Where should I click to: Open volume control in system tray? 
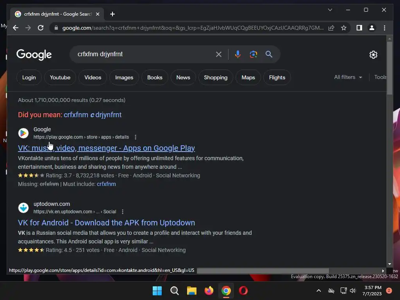point(353,291)
